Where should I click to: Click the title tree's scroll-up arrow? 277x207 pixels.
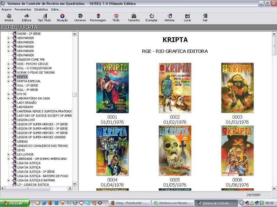(x=74, y=34)
